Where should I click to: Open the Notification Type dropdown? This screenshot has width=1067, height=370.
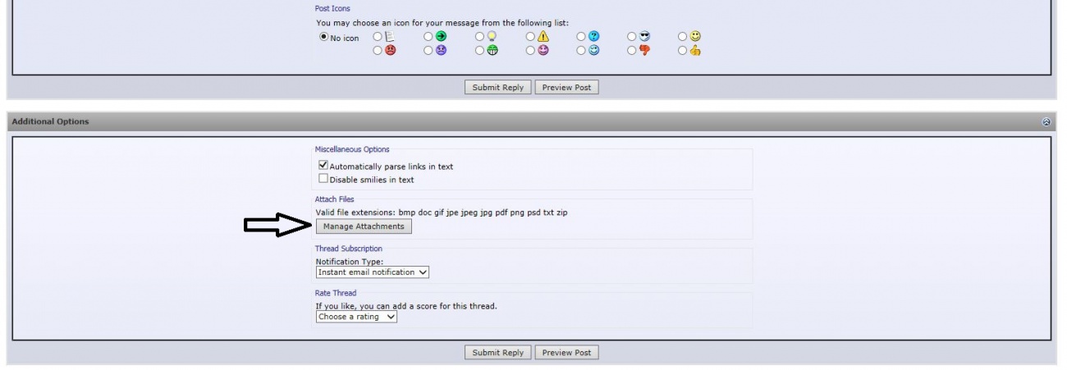coord(373,272)
